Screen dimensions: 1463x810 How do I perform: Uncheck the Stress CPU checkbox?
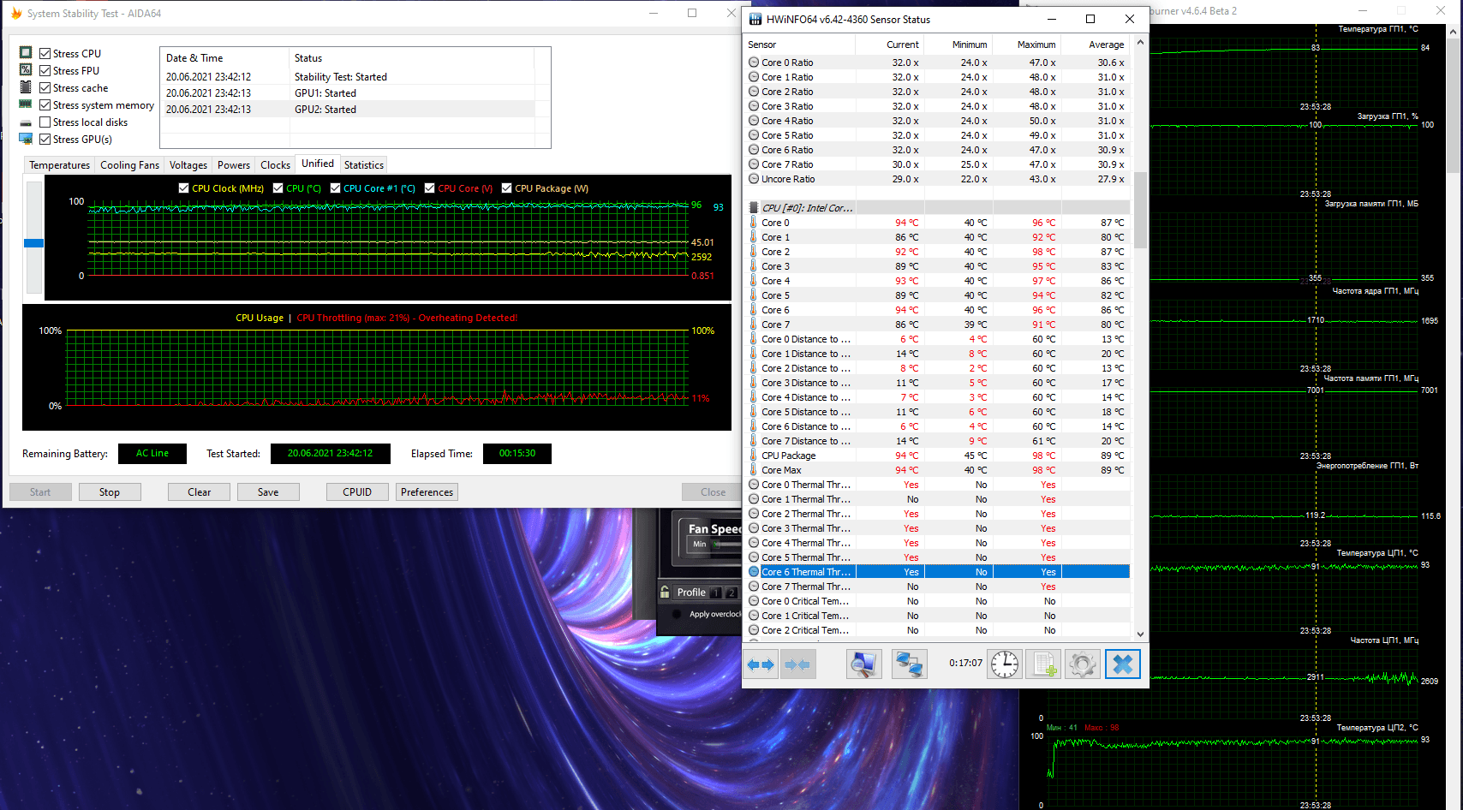pyautogui.click(x=45, y=53)
